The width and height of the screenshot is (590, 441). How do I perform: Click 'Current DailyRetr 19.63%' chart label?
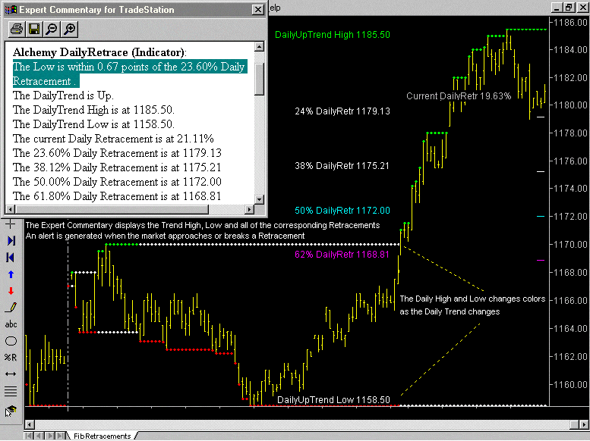click(x=459, y=96)
